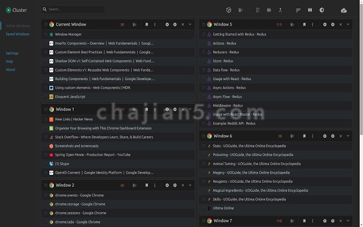Open the Active Windows sidebar section
The image size is (363, 227).
click(18, 26)
